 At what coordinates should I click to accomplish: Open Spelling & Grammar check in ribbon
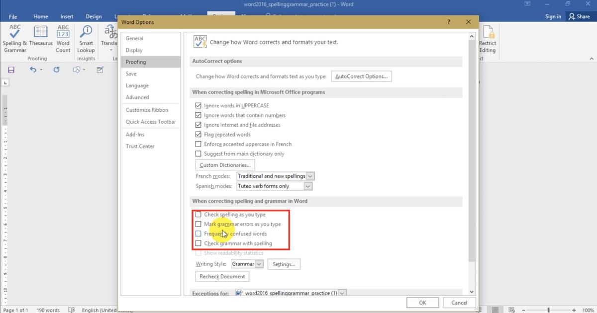(15, 39)
